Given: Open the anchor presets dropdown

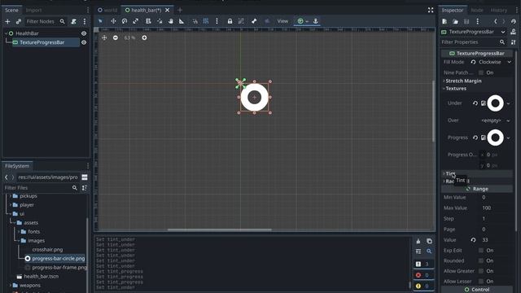Looking at the screenshot, I should point(303,21).
